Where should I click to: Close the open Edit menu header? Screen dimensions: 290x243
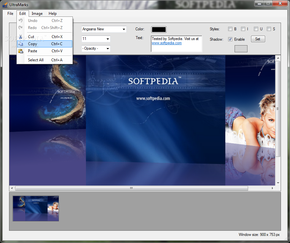23,14
